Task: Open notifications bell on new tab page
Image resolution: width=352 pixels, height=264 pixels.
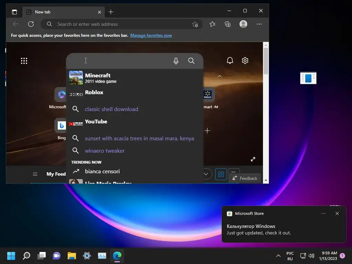Action: click(x=230, y=60)
